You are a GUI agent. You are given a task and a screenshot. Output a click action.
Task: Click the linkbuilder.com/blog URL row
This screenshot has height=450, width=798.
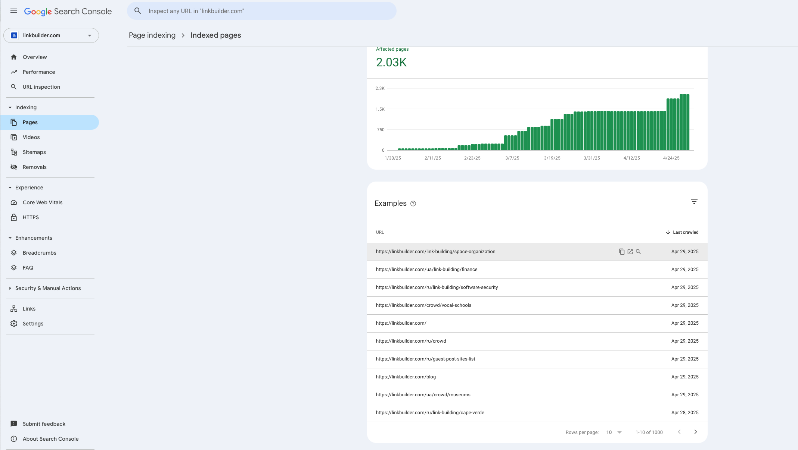coord(537,377)
